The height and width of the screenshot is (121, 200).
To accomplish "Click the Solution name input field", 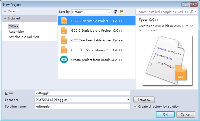I will [82, 107].
